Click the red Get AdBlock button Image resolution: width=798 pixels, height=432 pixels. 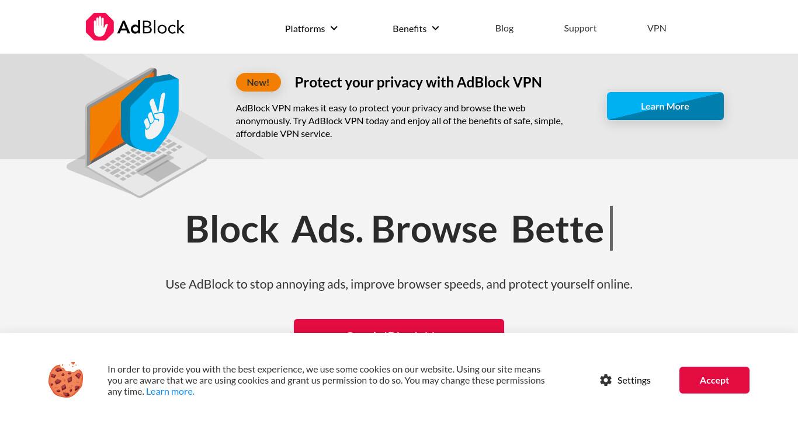tap(399, 326)
